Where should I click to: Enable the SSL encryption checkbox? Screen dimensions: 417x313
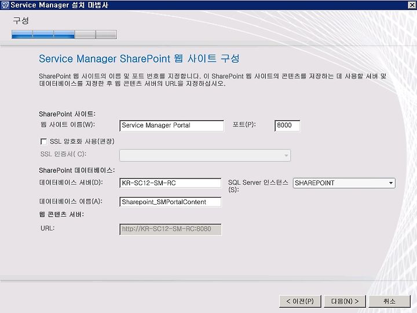tap(43, 141)
